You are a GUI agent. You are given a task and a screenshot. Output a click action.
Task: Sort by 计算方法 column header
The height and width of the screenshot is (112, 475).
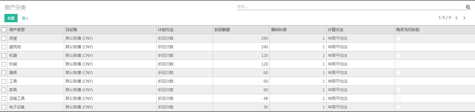click(x=336, y=30)
